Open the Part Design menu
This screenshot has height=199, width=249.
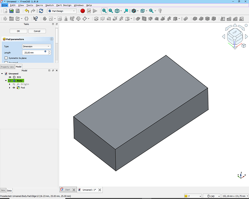point(64,5)
